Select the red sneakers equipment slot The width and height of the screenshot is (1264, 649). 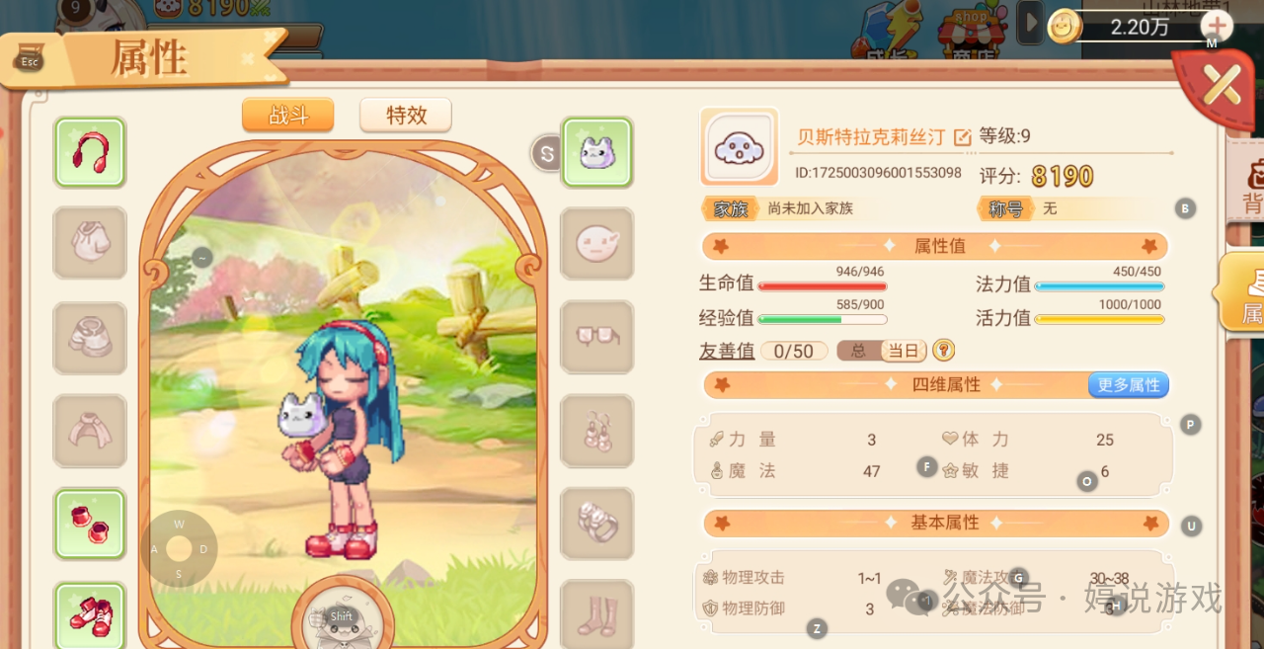pyautogui.click(x=90, y=614)
